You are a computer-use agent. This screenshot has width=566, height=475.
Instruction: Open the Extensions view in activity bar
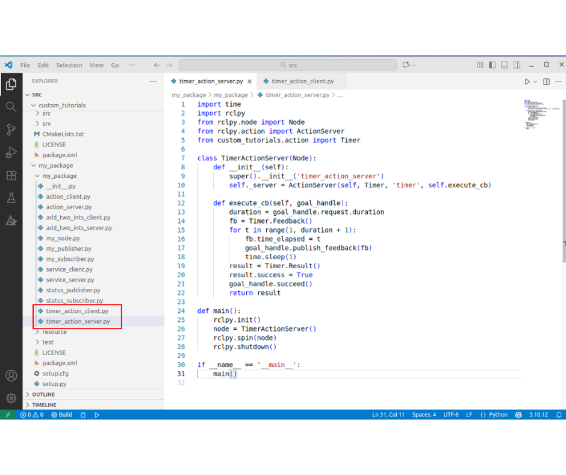coord(11,175)
